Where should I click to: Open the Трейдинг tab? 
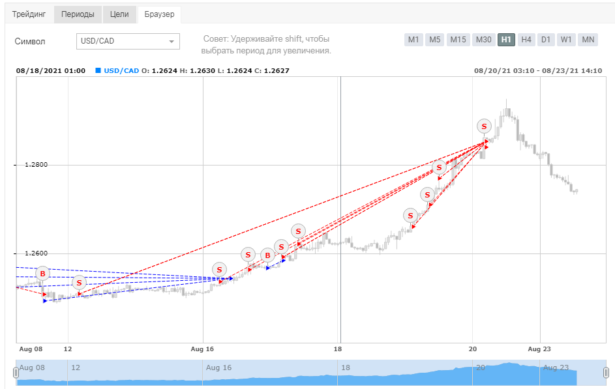29,14
